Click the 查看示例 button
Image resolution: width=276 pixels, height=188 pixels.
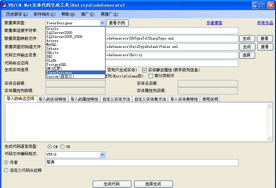tap(117, 23)
